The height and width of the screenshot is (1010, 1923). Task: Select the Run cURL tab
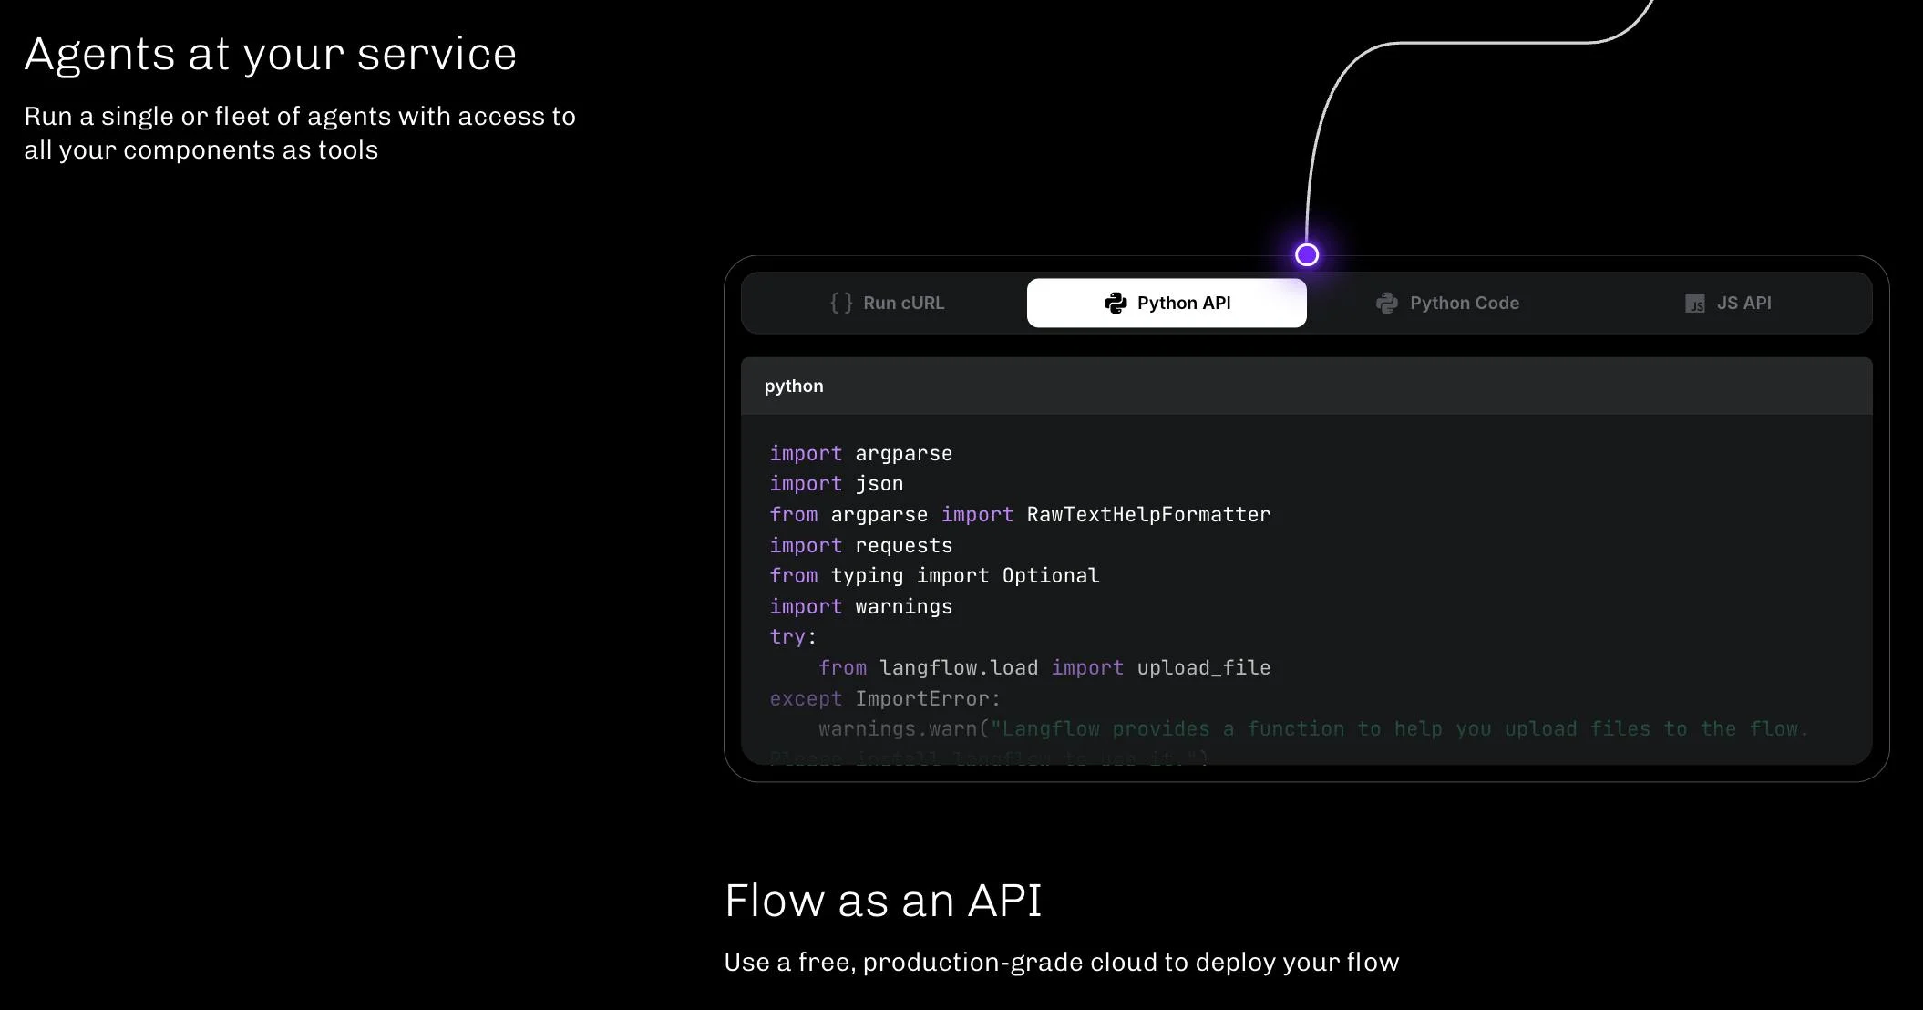pos(887,303)
